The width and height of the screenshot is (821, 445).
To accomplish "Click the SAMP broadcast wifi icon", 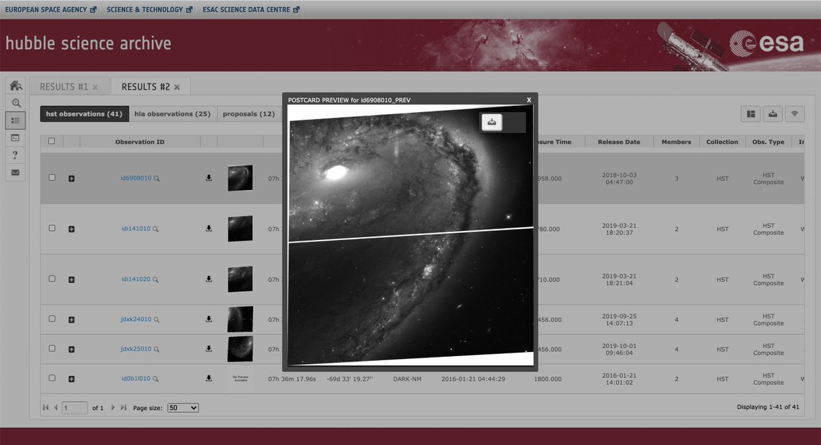I will [x=795, y=114].
